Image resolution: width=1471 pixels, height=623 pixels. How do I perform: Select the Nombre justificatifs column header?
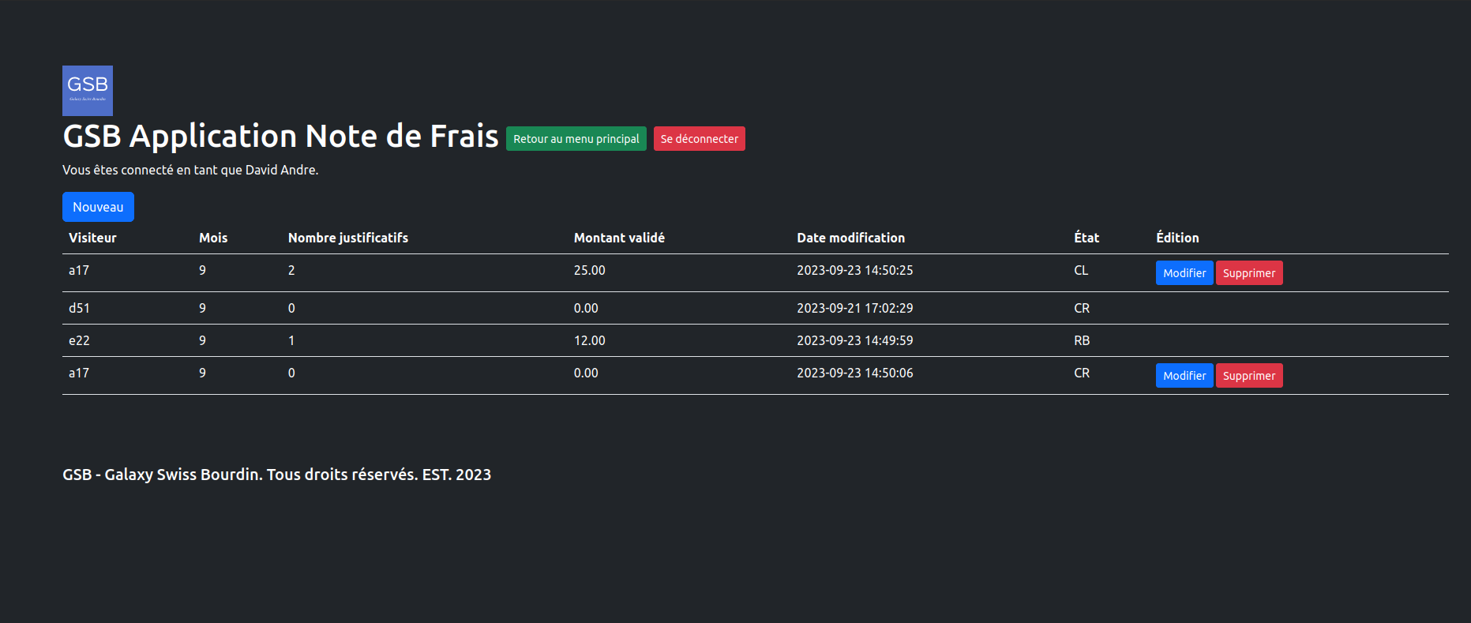[x=348, y=238]
